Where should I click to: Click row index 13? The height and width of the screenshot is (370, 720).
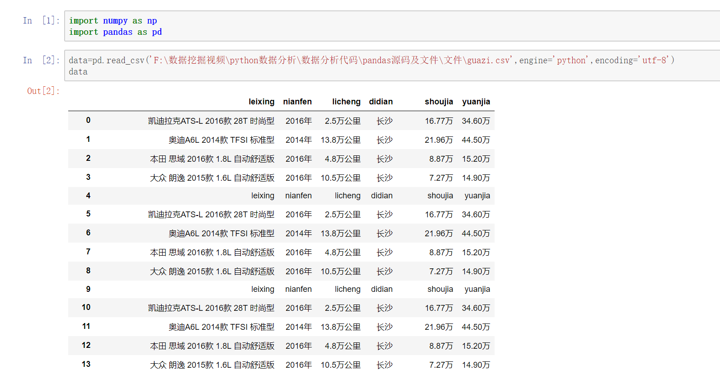click(86, 364)
